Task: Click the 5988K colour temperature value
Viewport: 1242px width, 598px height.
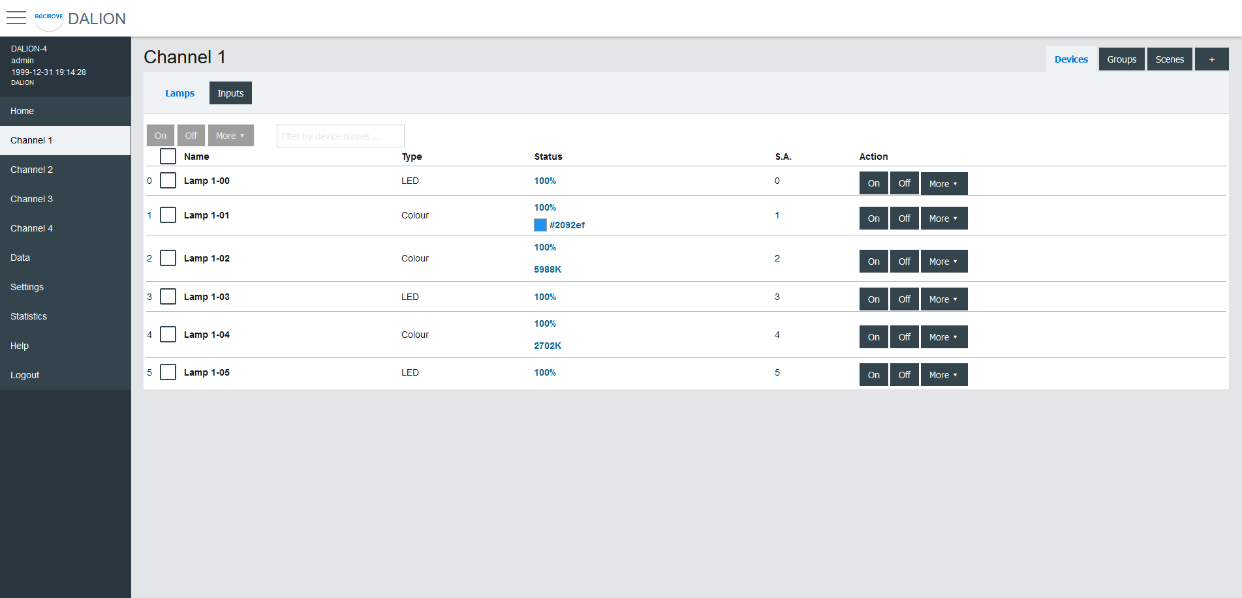Action: [548, 269]
